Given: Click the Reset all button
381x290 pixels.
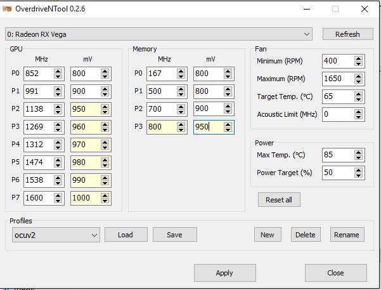Looking at the screenshot, I should 279,200.
